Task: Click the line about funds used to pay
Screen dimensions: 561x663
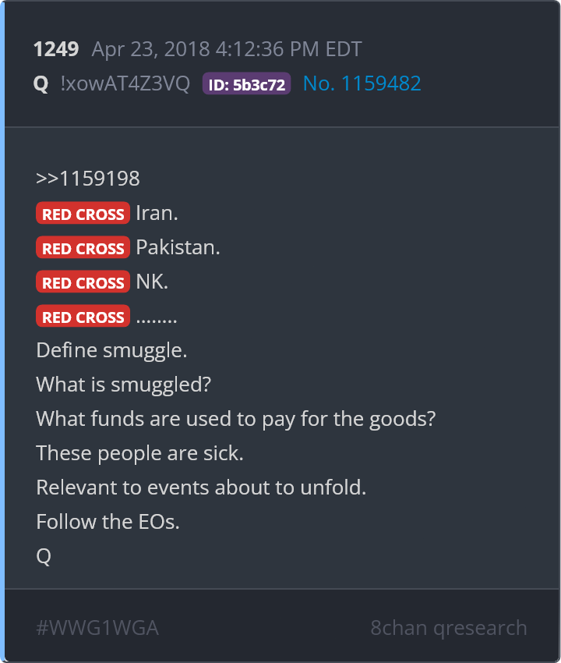Action: pos(236,419)
